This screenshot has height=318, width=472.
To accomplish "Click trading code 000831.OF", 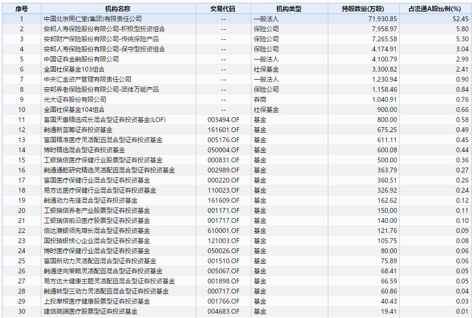I will coord(224,160).
